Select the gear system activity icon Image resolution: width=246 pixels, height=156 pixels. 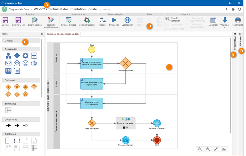tap(25, 55)
